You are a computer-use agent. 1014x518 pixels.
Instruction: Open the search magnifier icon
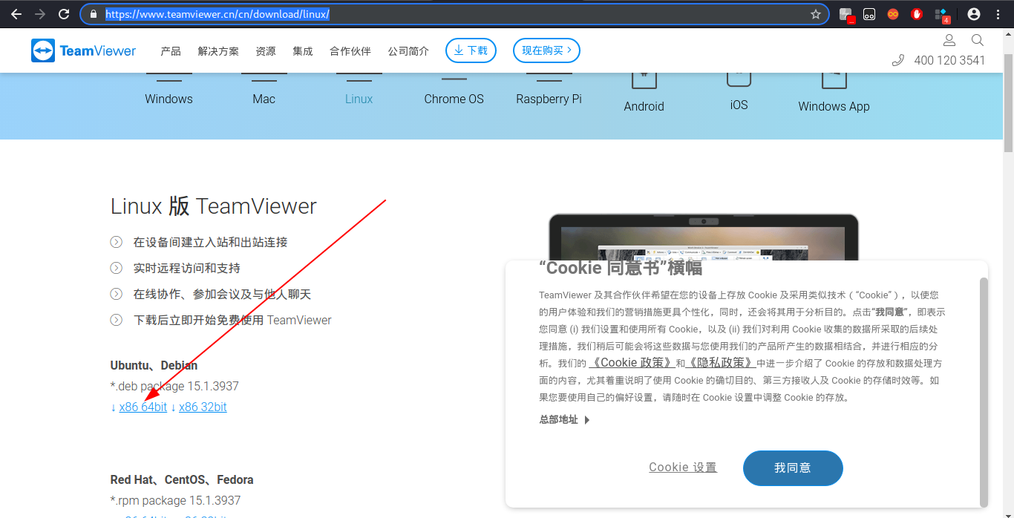point(978,39)
